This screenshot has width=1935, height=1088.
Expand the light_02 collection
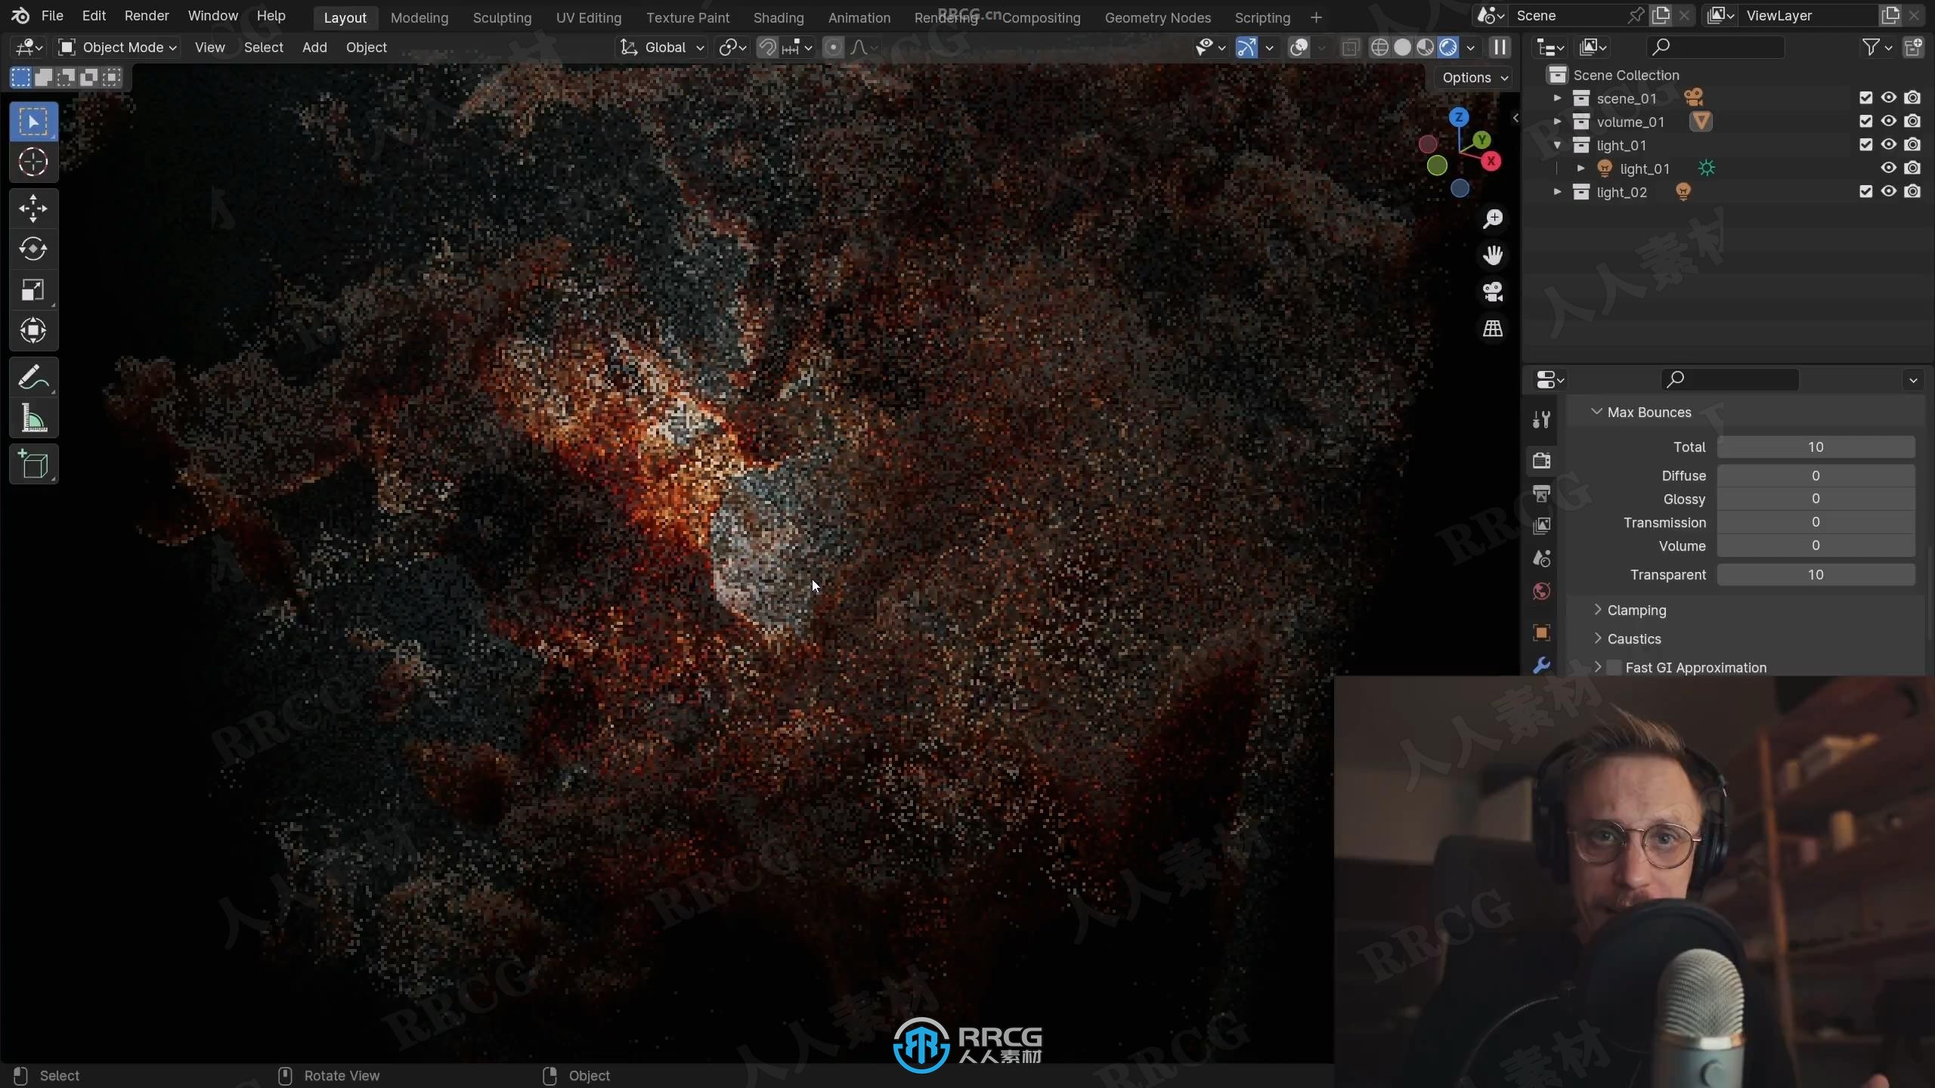(1557, 192)
